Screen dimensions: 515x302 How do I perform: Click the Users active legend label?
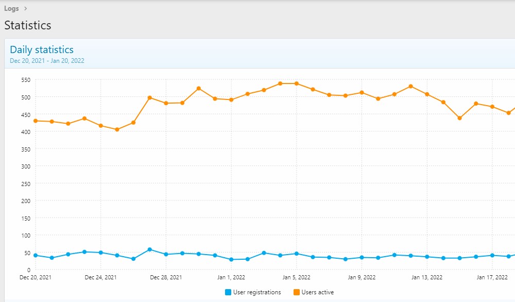click(318, 292)
